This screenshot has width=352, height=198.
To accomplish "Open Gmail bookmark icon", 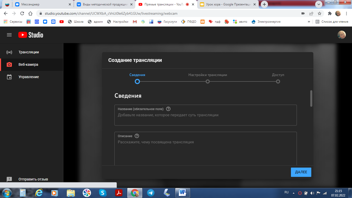I will pyautogui.click(x=135, y=22).
